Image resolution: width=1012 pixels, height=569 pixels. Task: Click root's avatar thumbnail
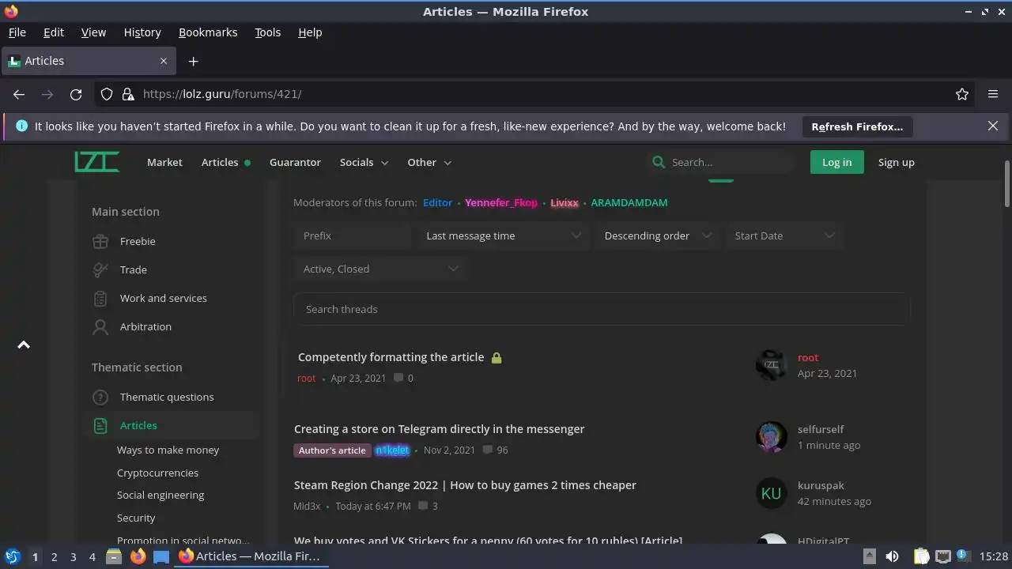tap(771, 365)
